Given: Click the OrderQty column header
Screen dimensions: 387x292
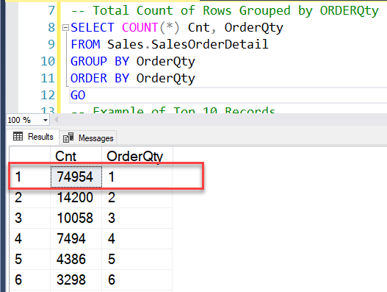Looking at the screenshot, I should pyautogui.click(x=137, y=156).
